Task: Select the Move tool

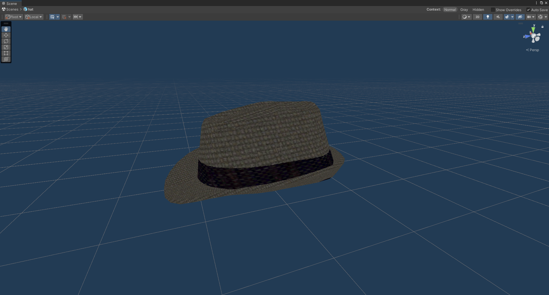Action: tap(6, 35)
